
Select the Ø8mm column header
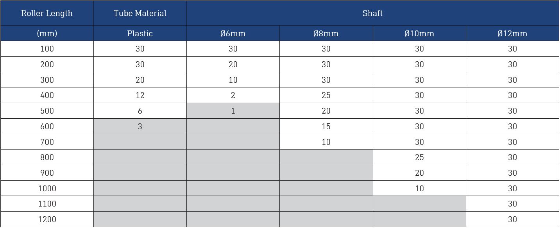[326, 34]
